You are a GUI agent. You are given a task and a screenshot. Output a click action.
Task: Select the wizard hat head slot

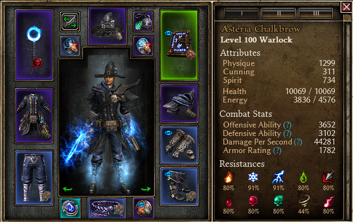tap(107, 26)
